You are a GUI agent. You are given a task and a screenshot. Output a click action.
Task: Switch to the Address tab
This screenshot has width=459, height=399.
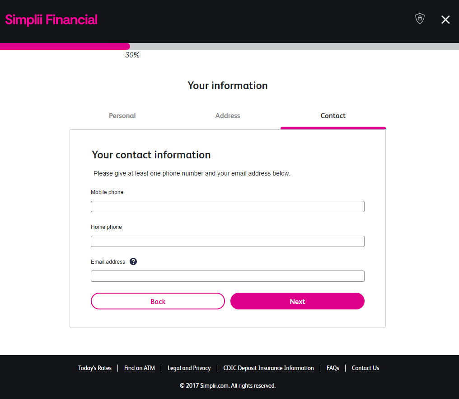(228, 116)
